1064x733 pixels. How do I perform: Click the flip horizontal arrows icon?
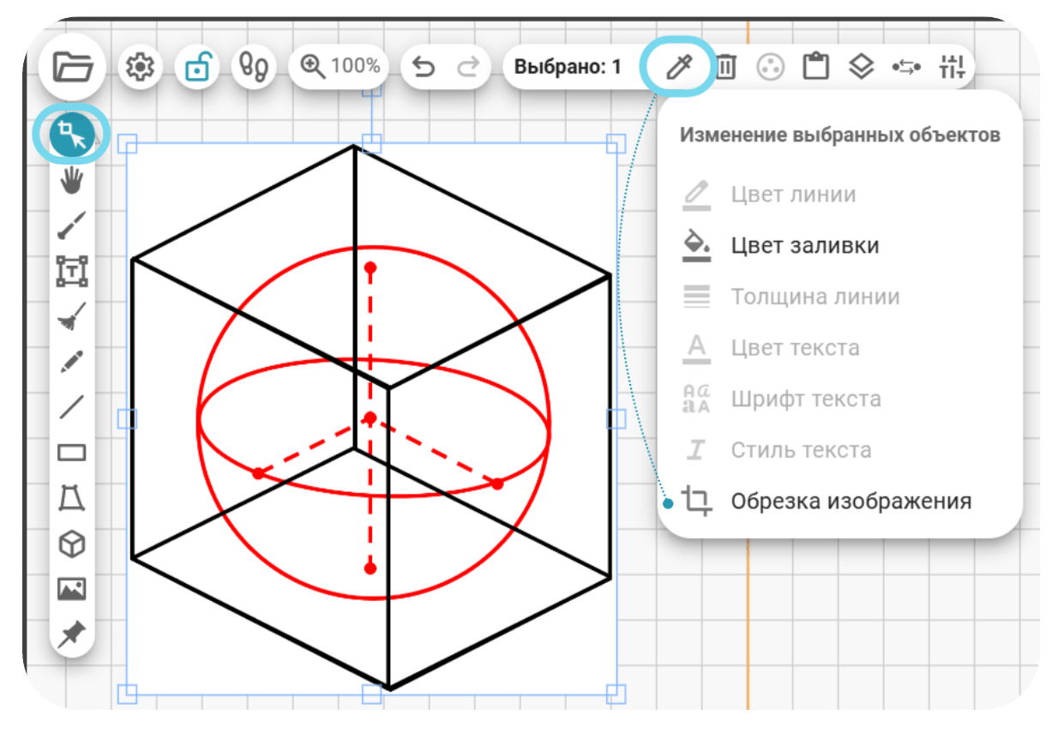pyautogui.click(x=906, y=67)
